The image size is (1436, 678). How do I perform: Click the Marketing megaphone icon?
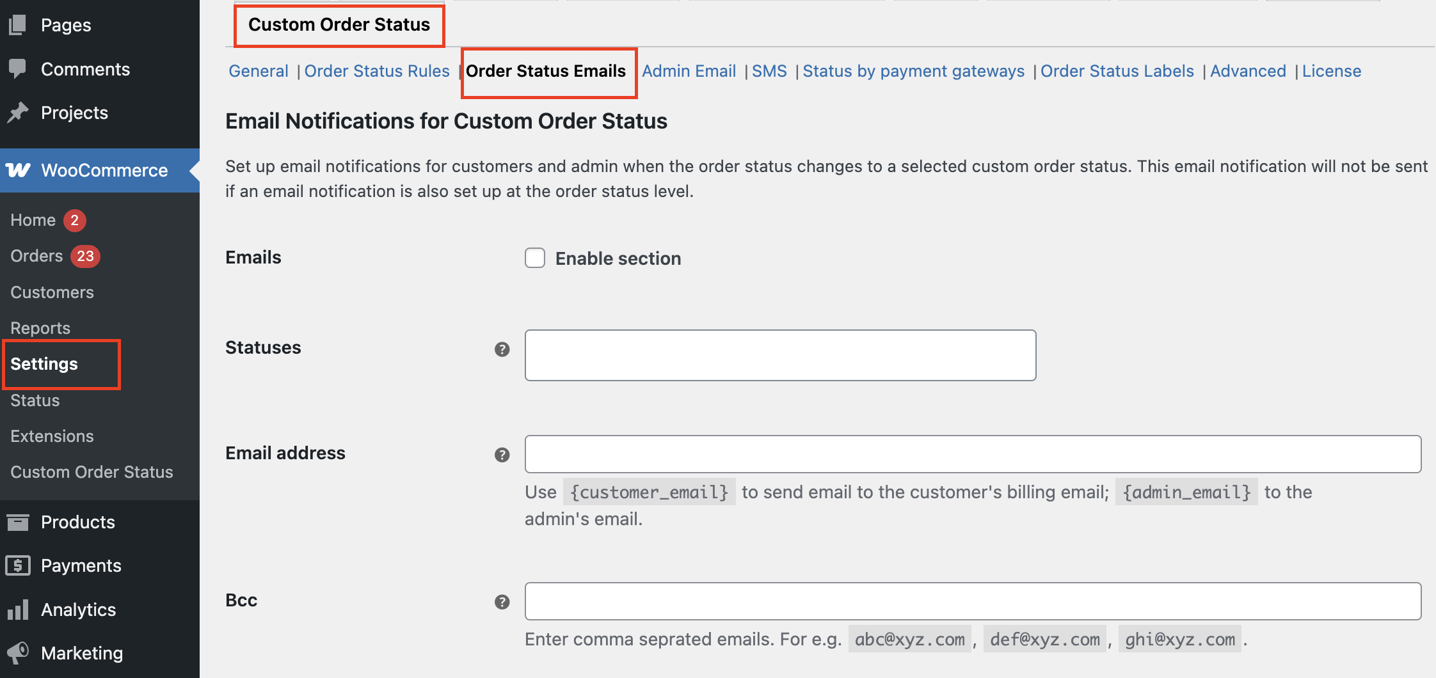[x=18, y=653]
